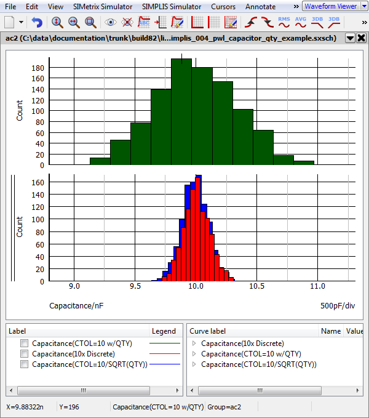Click the Legend column header

pyautogui.click(x=164, y=331)
